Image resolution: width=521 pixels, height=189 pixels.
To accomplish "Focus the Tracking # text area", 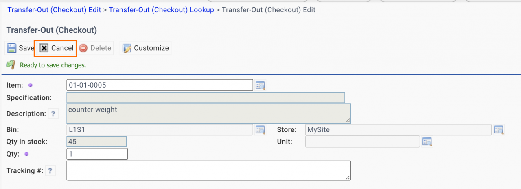I will pyautogui.click(x=208, y=170).
